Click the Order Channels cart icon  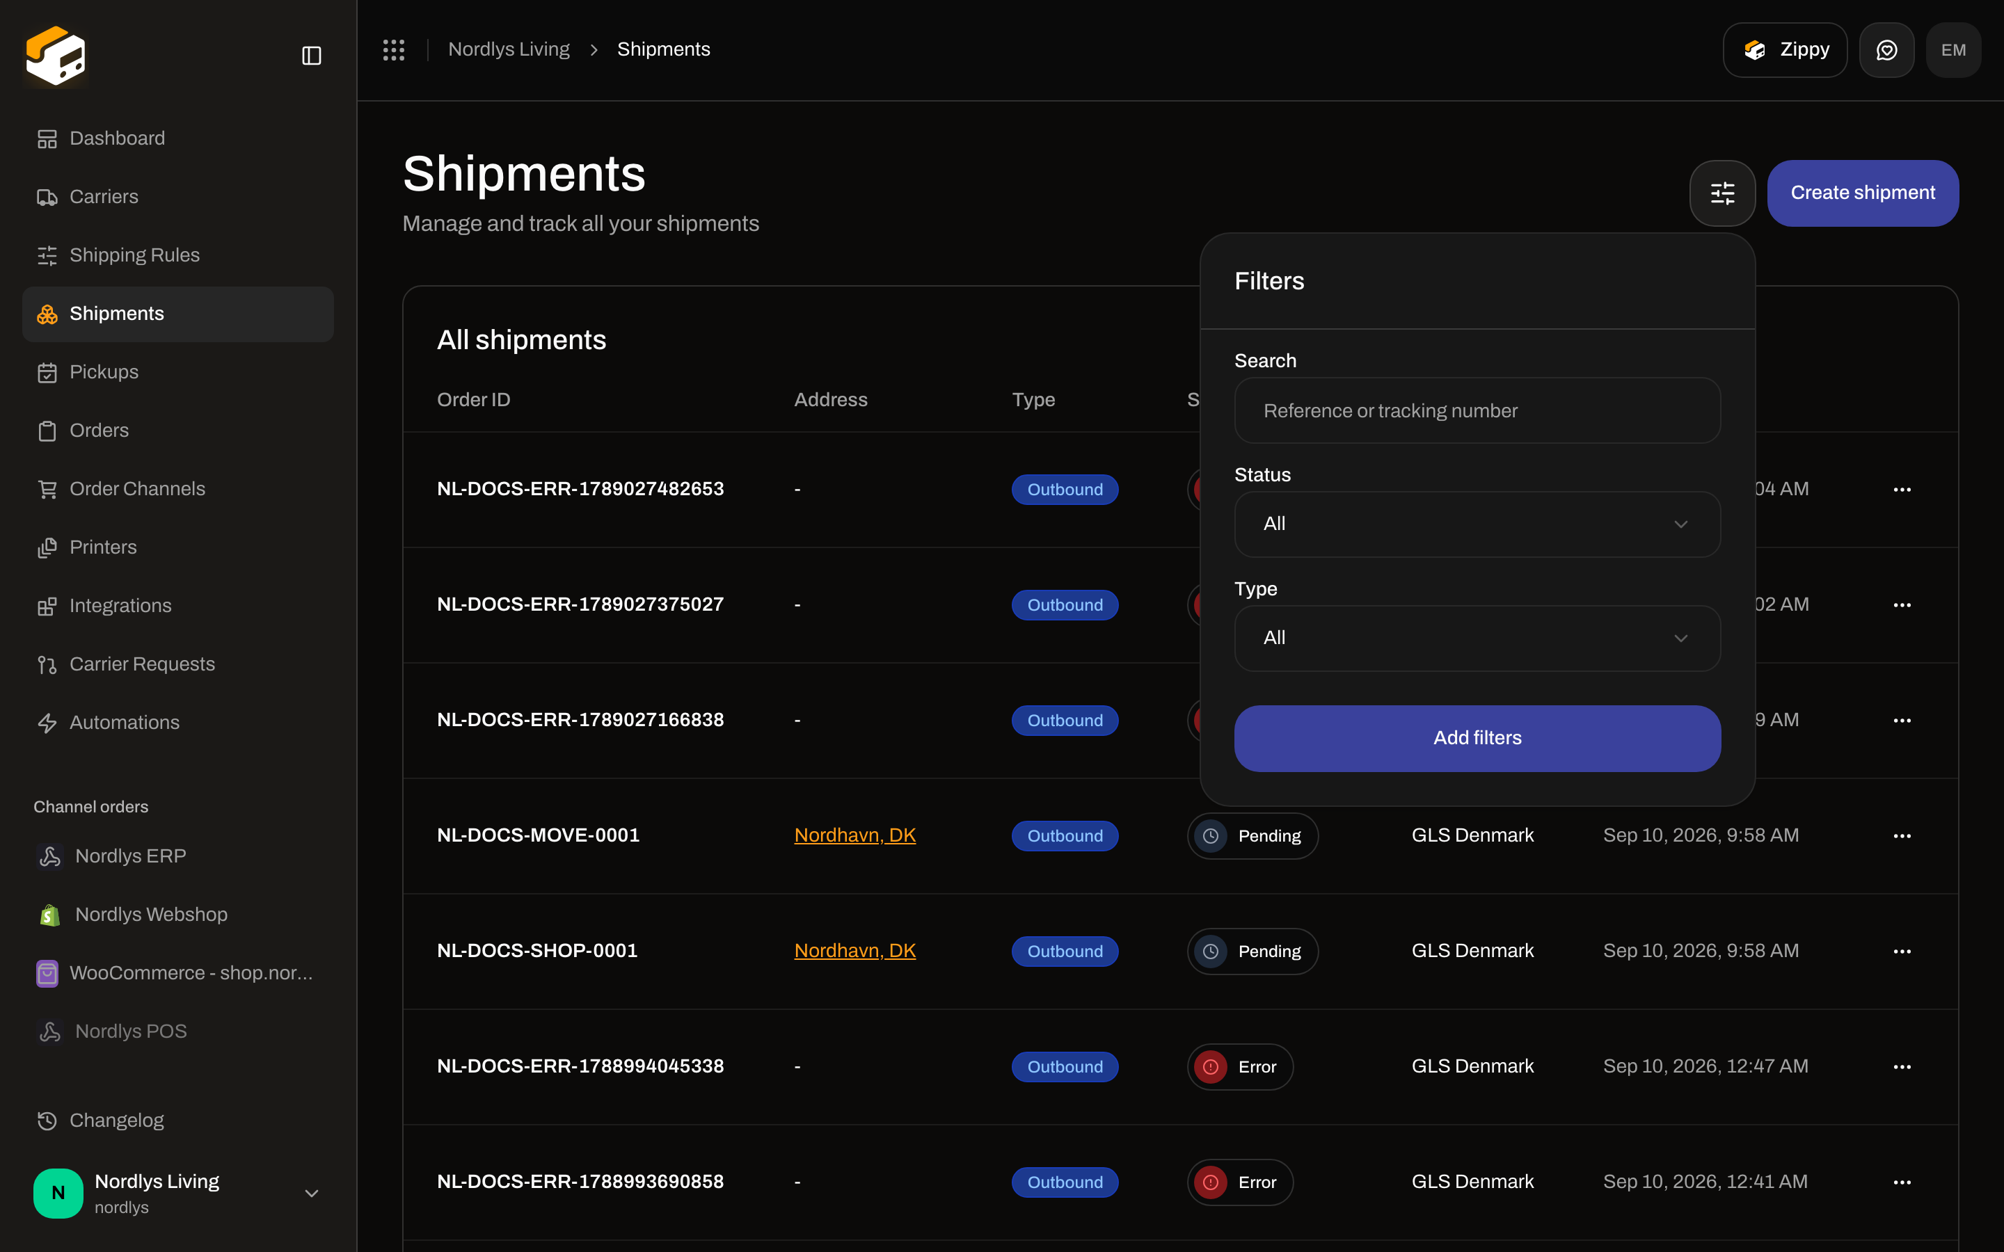pyautogui.click(x=47, y=490)
